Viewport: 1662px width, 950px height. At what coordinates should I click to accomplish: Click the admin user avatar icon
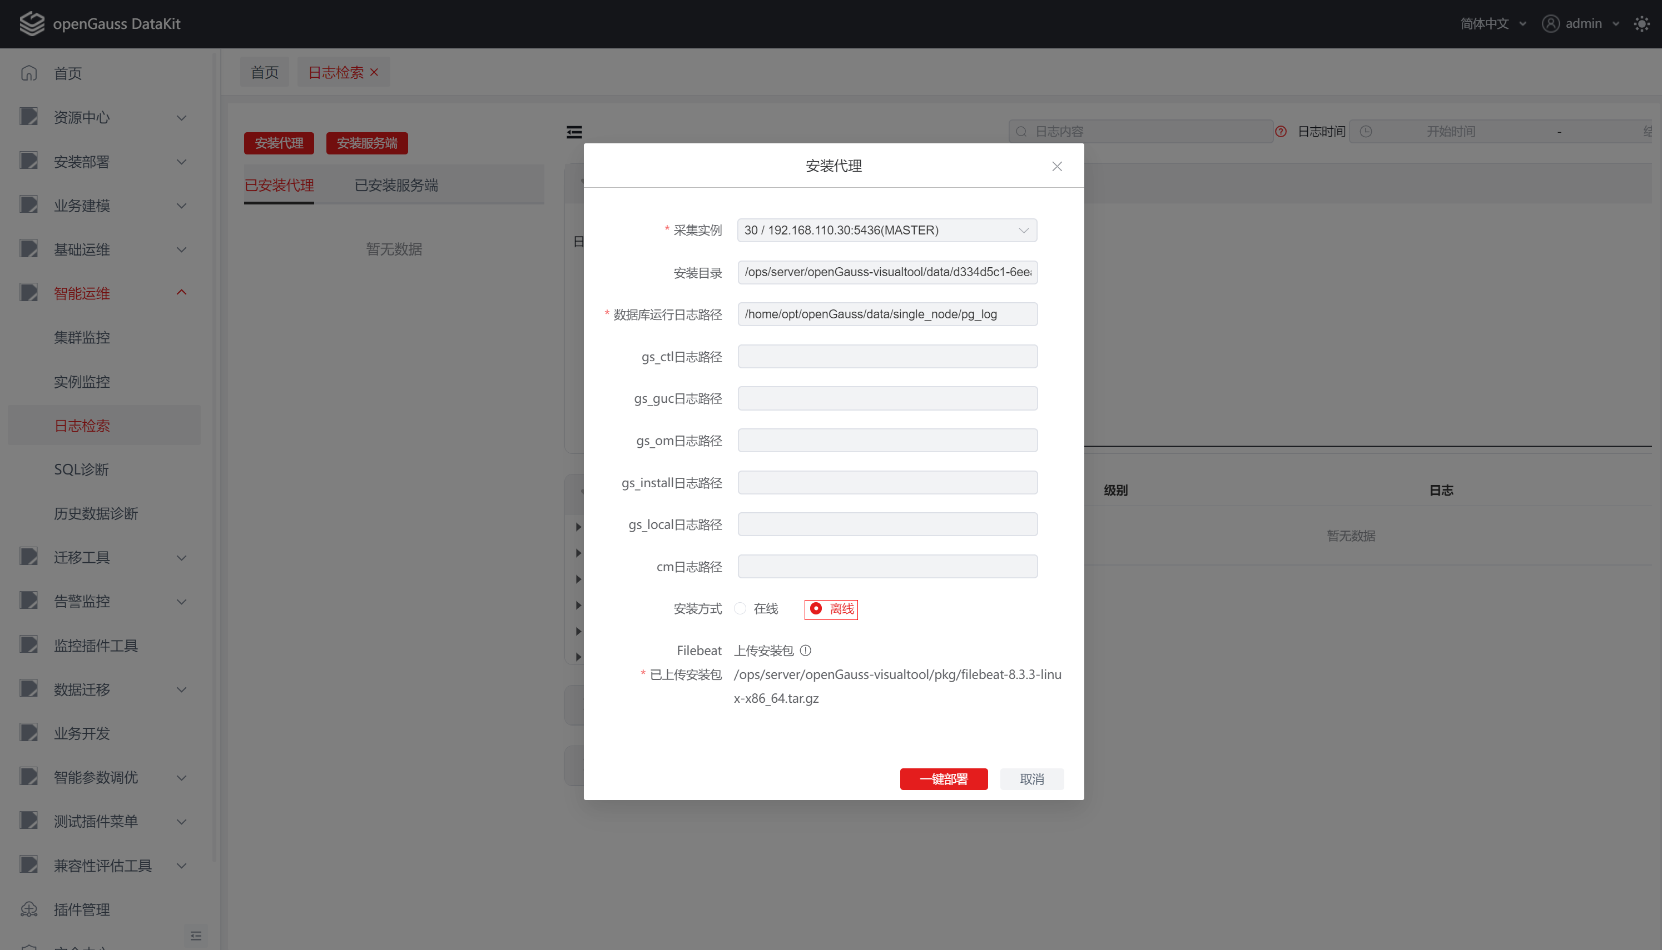(x=1550, y=23)
